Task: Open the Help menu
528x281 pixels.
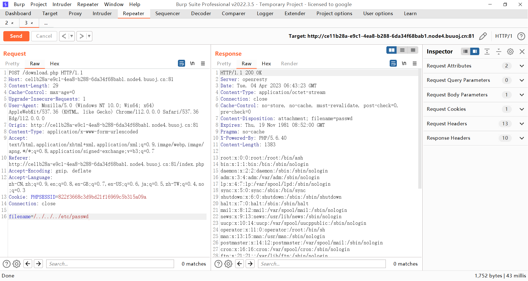Action: (x=135, y=4)
